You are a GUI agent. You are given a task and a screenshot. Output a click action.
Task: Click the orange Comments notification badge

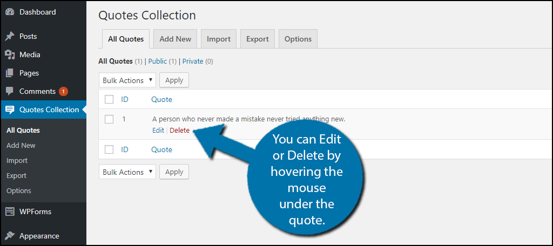[64, 91]
